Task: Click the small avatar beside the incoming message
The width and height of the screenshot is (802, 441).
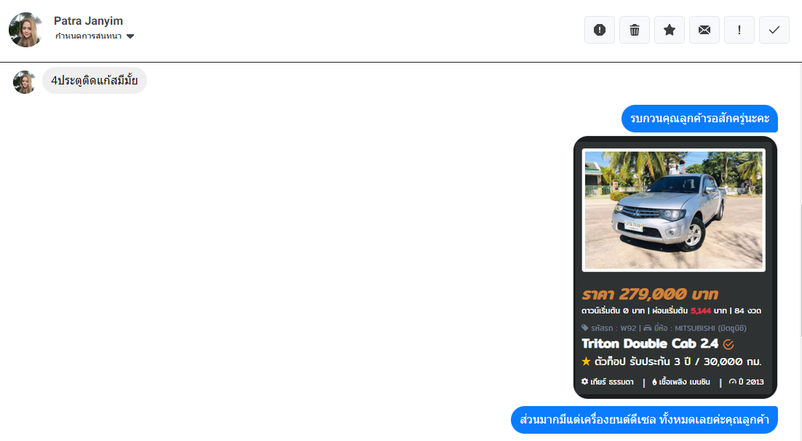Action: (24, 82)
